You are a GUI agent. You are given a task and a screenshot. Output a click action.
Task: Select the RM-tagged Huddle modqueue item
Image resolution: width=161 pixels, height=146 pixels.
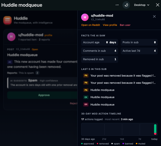(119, 105)
